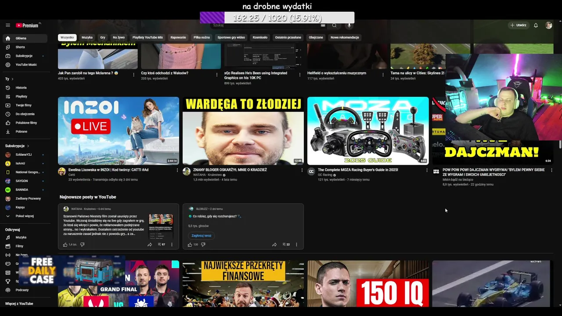Like the GLOBUZZ poll post
Screen dimensions: 562x316
click(x=190, y=244)
